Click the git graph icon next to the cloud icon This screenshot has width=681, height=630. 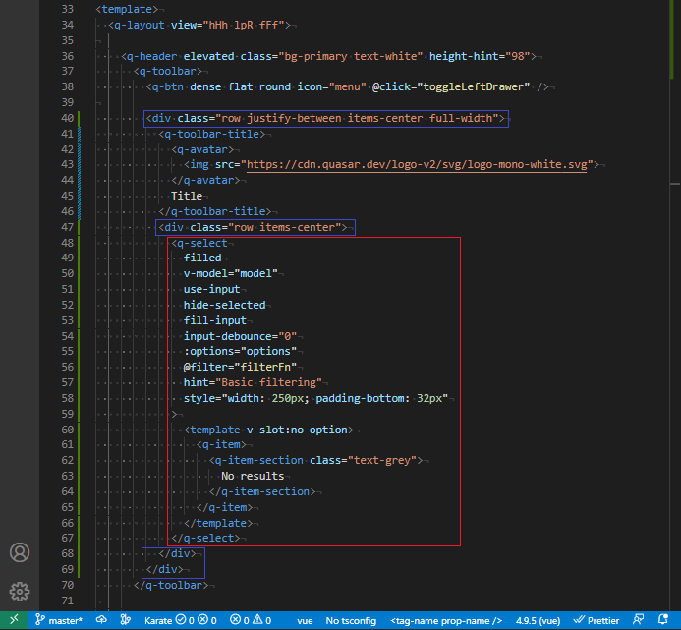click(125, 620)
